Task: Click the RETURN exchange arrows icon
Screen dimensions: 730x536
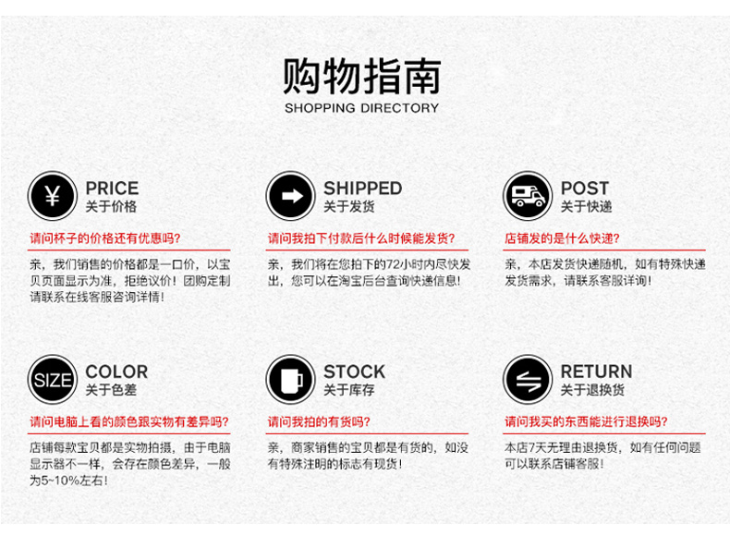Action: coord(528,379)
